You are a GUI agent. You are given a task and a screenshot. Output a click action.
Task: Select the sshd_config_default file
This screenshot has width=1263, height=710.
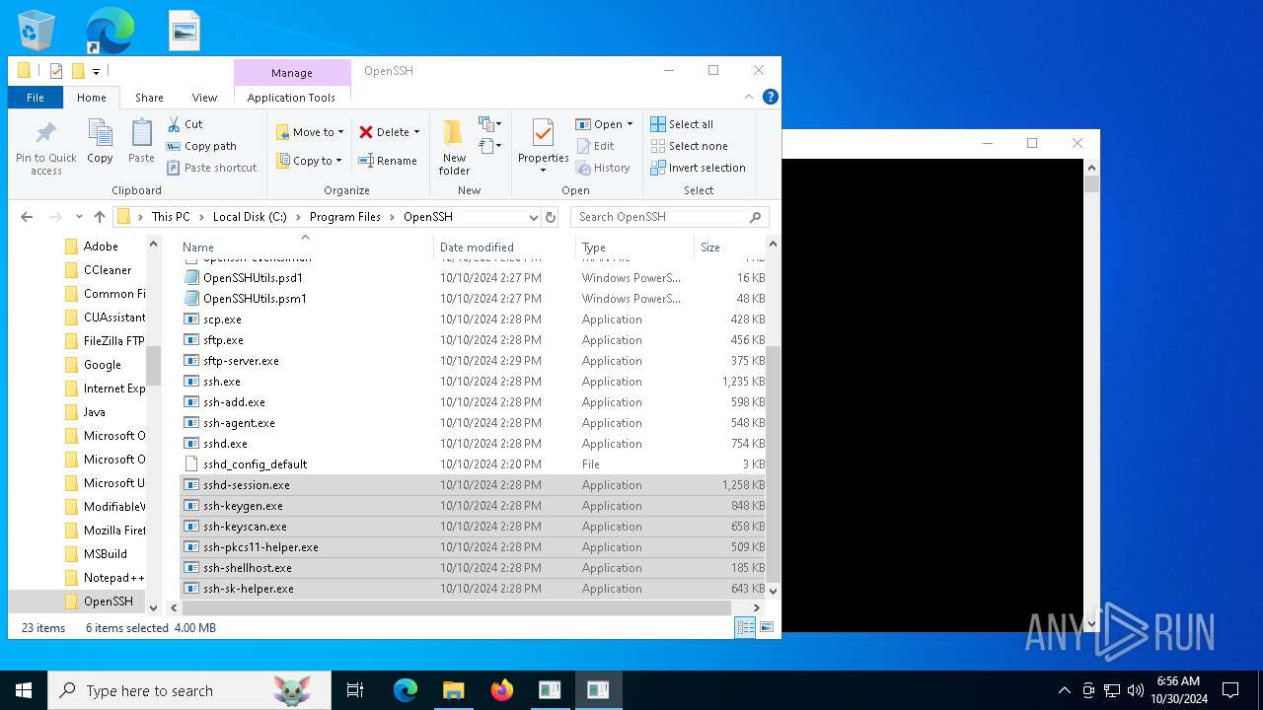coord(474,464)
